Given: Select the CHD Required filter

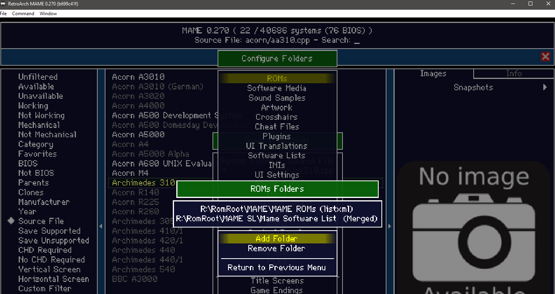Looking at the screenshot, I should tap(45, 250).
